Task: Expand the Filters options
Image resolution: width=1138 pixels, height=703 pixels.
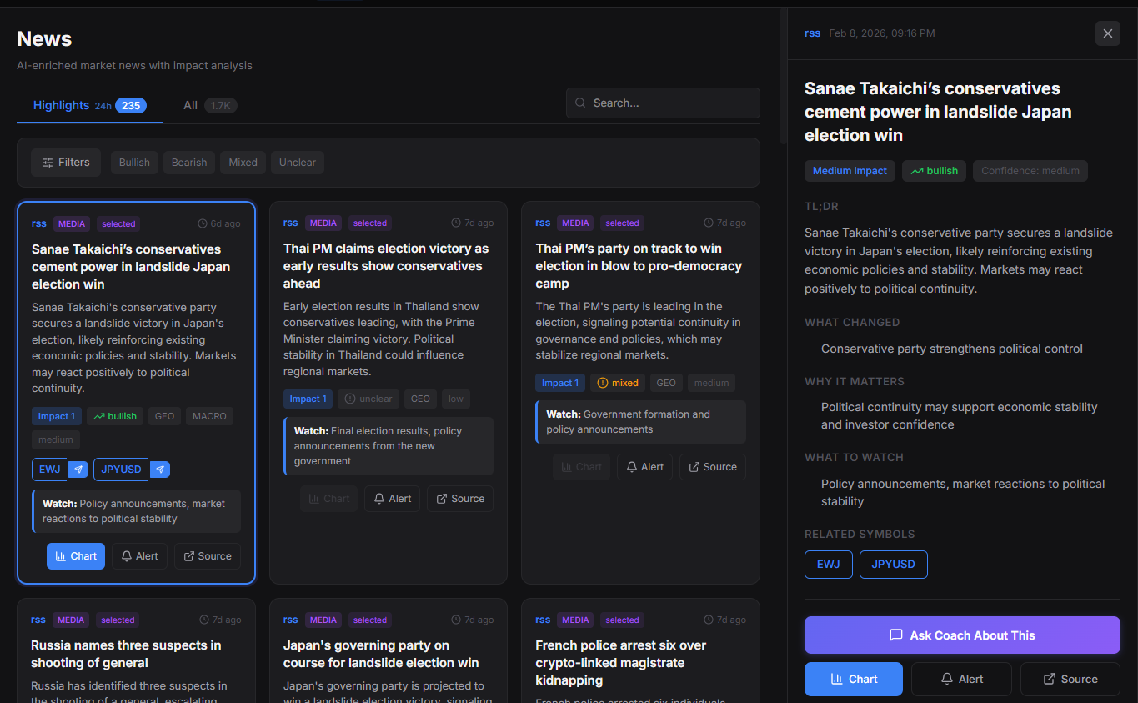Action: [x=66, y=163]
